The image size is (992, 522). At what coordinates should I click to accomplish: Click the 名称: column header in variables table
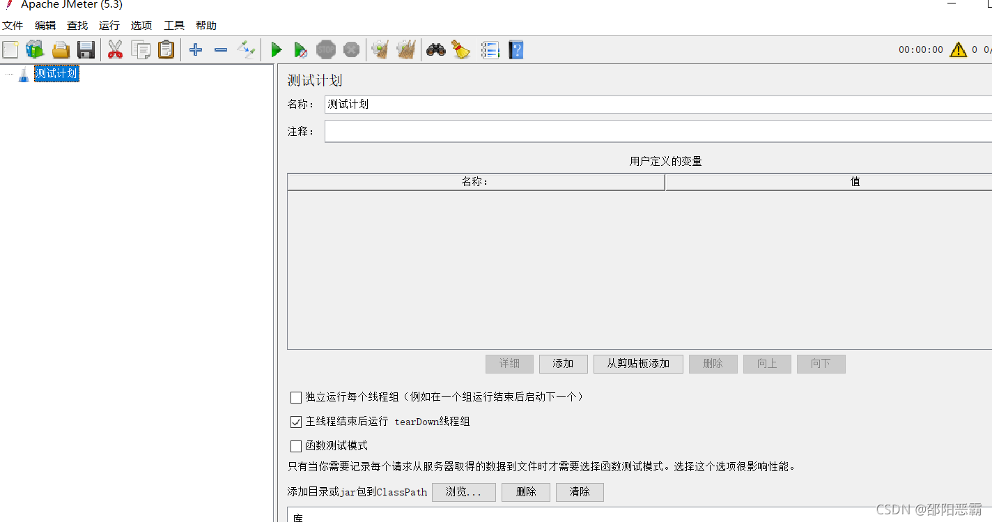[x=476, y=182]
